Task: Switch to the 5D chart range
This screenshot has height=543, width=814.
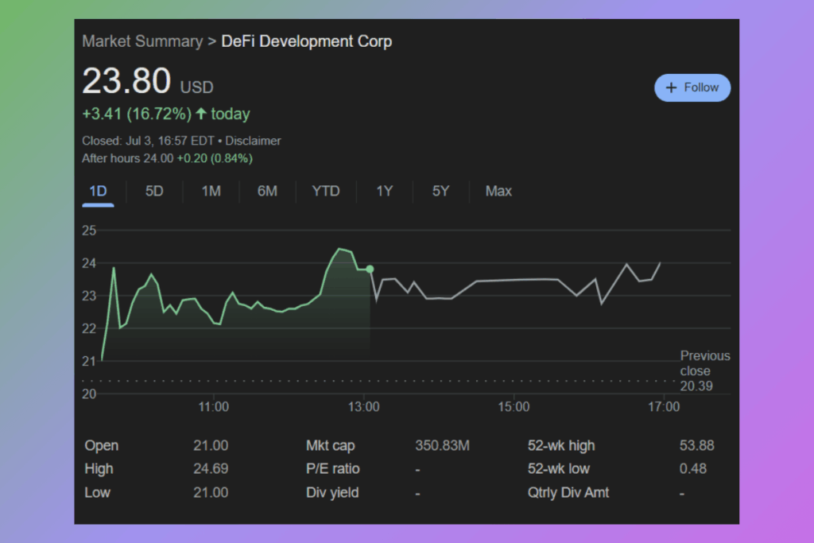Action: pos(154,191)
